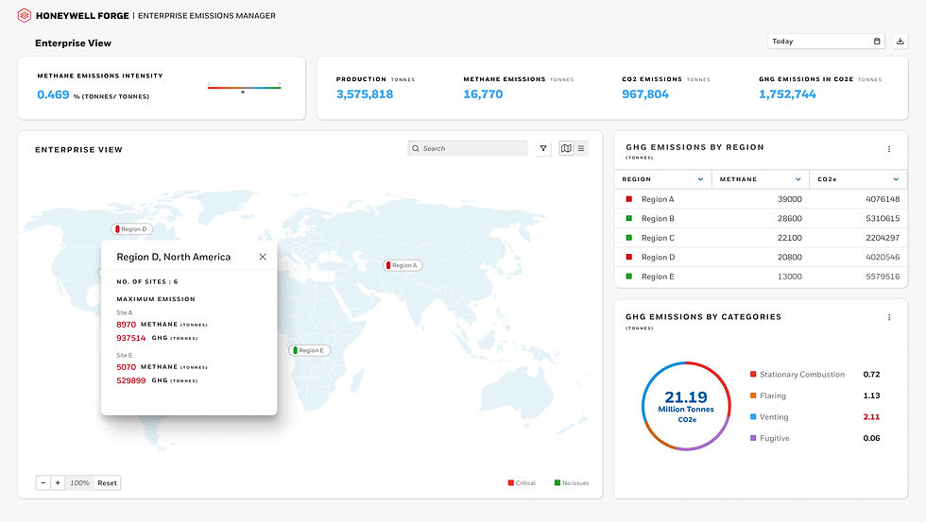This screenshot has height=522, width=926.
Task: Click Region A methane cell 39000
Action: (x=790, y=199)
